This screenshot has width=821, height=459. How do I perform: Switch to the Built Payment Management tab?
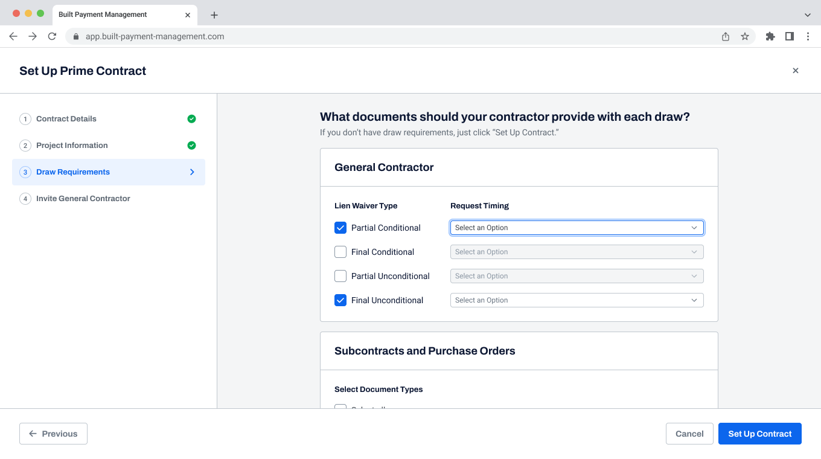coord(109,14)
